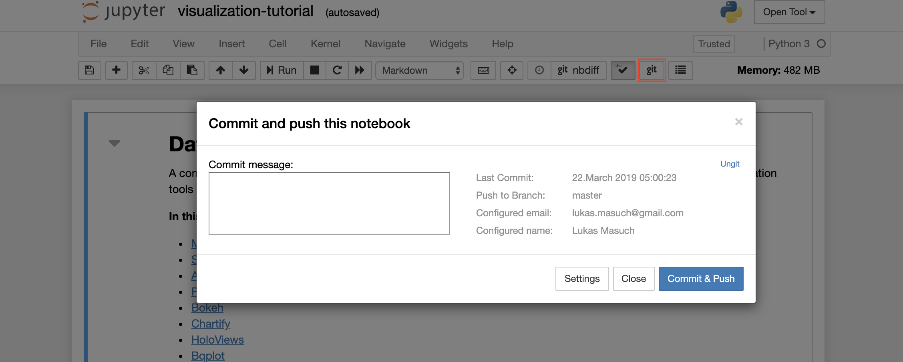Move selected cell down with the arrow

pos(244,70)
